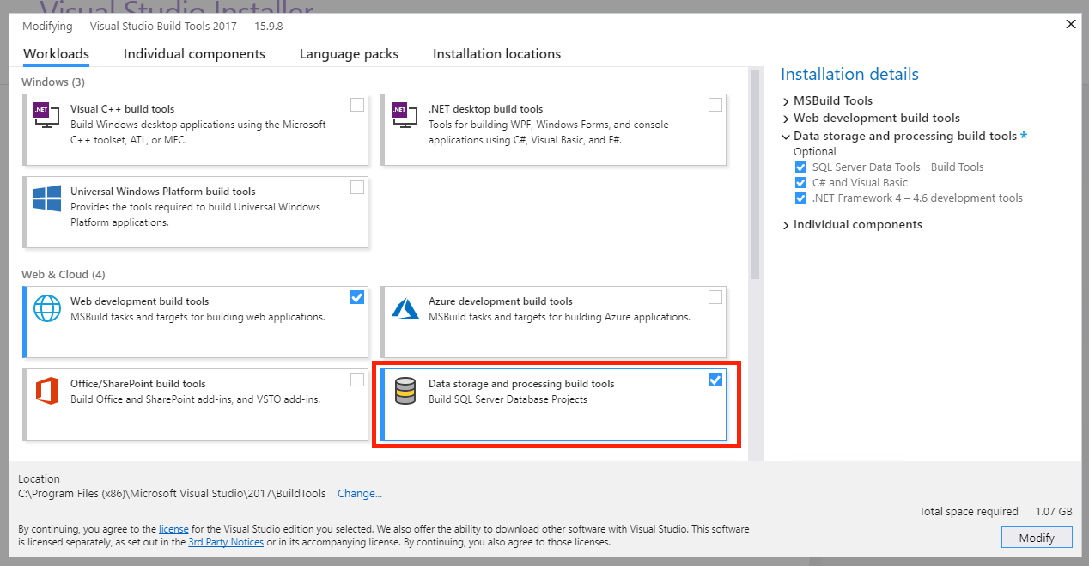This screenshot has height=566, width=1089.
Task: Open the Language packs tab
Action: click(349, 53)
